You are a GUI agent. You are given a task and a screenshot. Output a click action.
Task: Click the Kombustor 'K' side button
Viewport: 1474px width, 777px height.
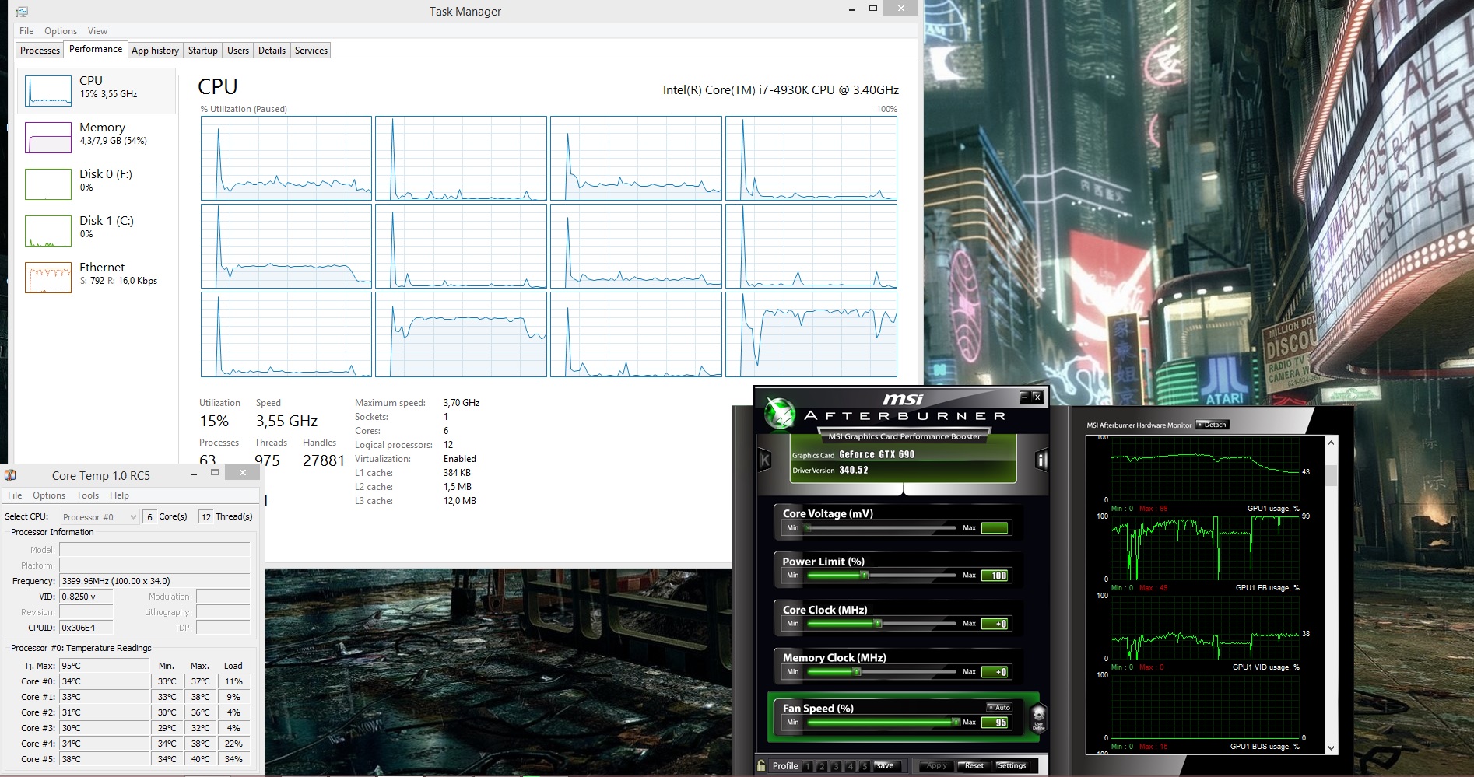pyautogui.click(x=764, y=460)
